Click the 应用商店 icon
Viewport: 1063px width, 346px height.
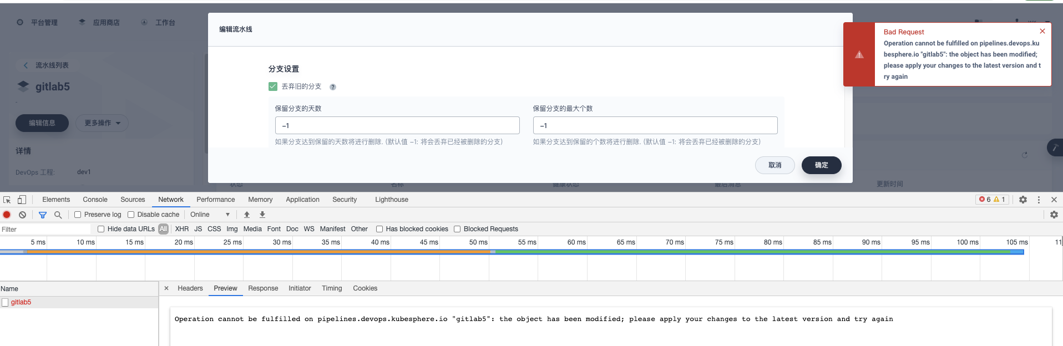point(82,22)
